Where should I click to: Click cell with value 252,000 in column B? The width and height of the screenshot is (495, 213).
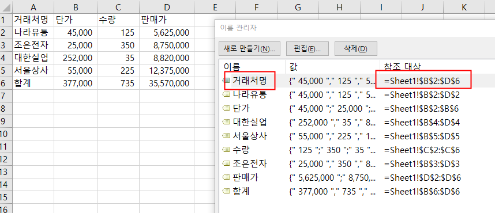[x=76, y=58]
